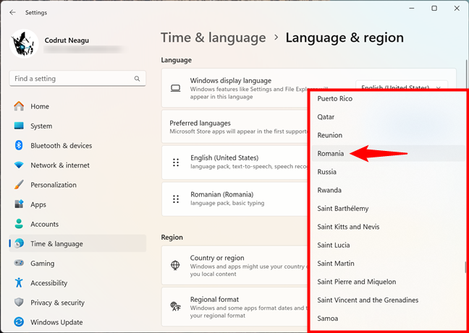Screen dimensions: 469x333
Task: Click the Time & language globe-clock icon
Action: 19,243
